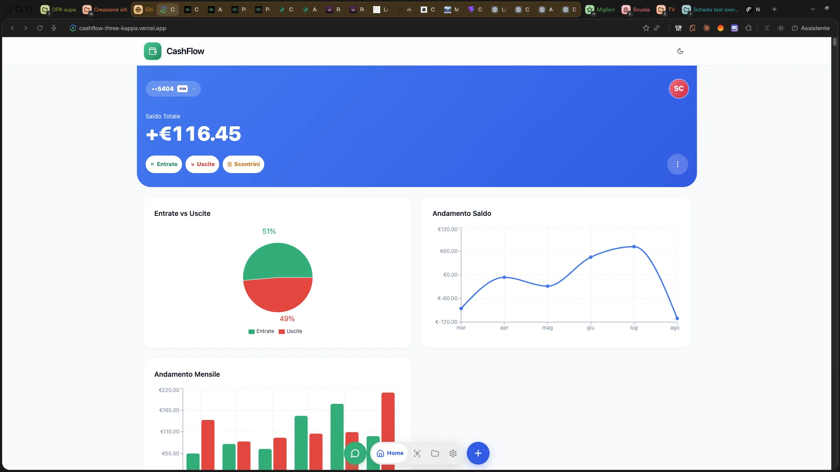
Task: Switch to the Scuola tab group
Action: point(636,10)
